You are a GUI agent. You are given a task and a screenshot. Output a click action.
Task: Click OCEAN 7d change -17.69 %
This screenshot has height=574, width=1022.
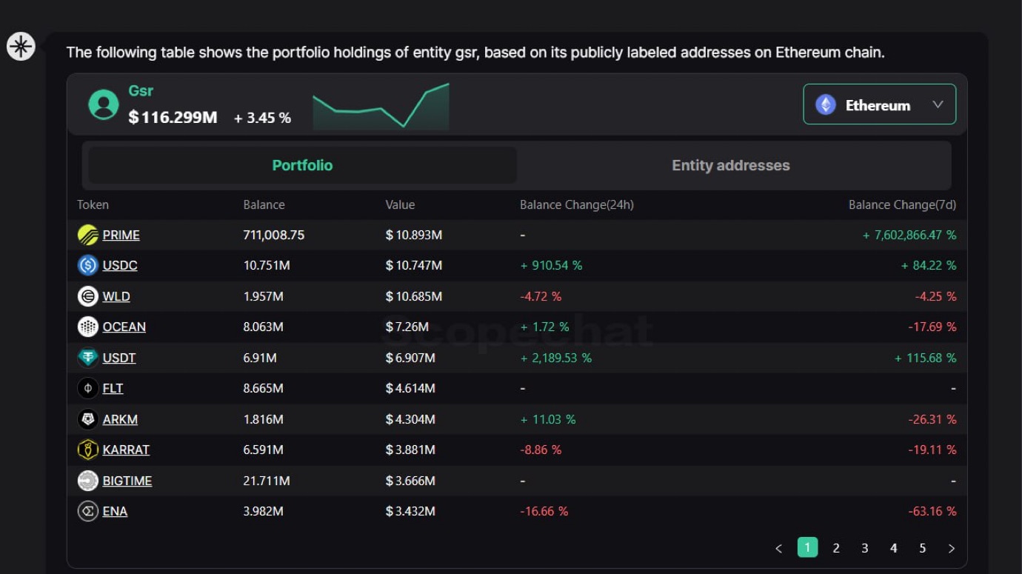pyautogui.click(x=932, y=327)
